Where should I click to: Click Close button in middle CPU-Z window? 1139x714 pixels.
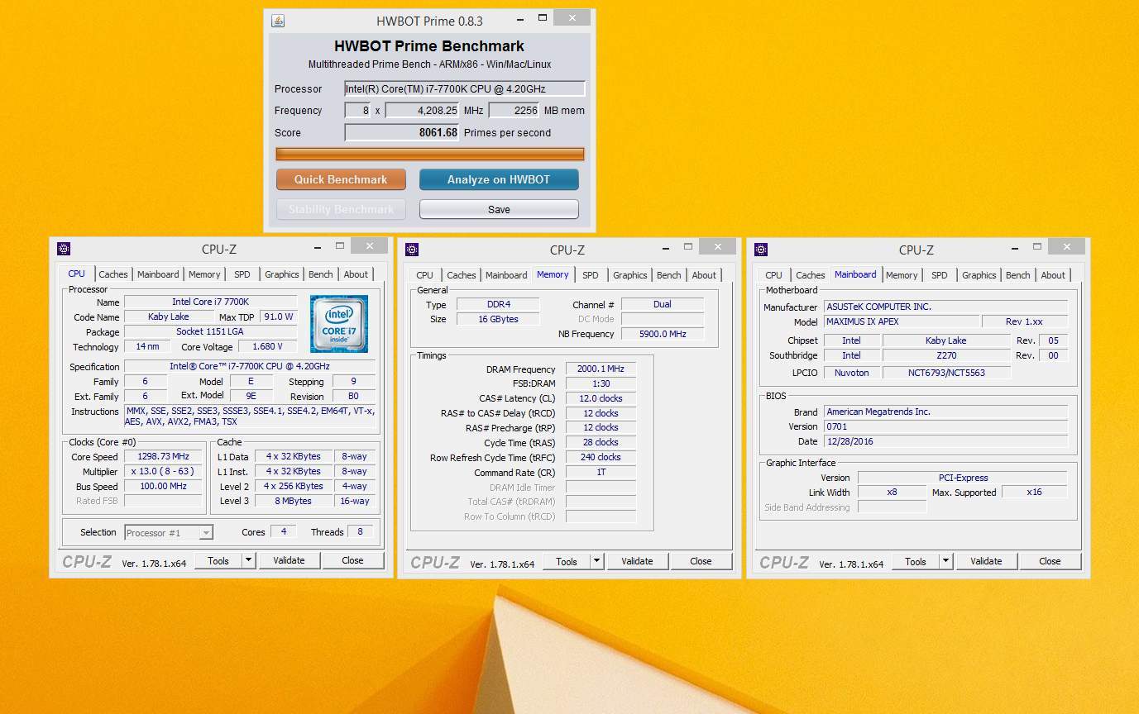click(x=701, y=561)
